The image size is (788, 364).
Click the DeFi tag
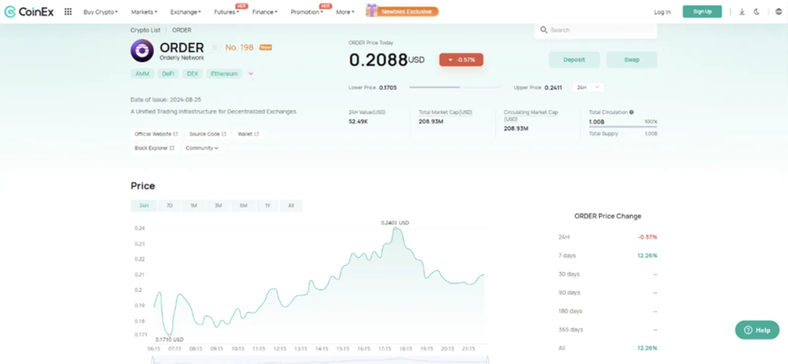(168, 74)
